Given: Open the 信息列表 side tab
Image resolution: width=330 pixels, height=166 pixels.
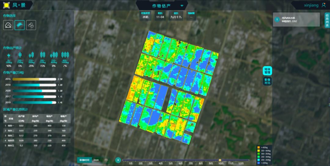Looking at the screenshot, I should click(327, 20).
